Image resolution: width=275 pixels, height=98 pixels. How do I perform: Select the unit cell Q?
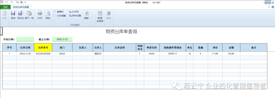(x=190, y=54)
